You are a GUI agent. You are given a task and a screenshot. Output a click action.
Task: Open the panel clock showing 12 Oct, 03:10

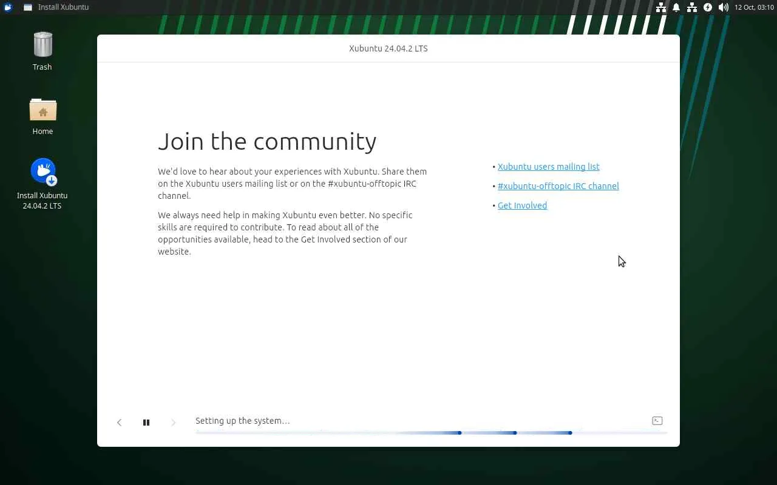(x=754, y=7)
